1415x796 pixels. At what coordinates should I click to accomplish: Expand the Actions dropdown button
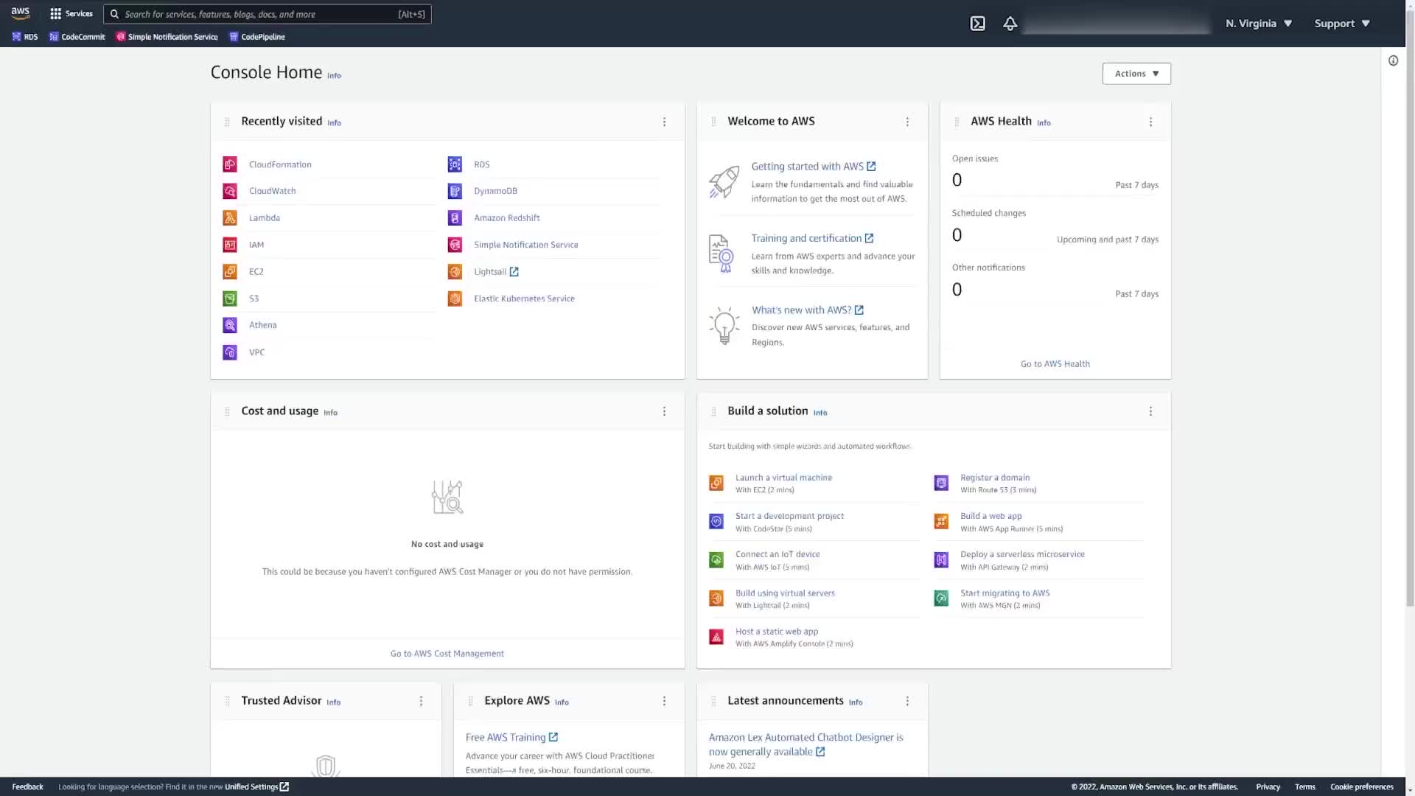(x=1136, y=74)
